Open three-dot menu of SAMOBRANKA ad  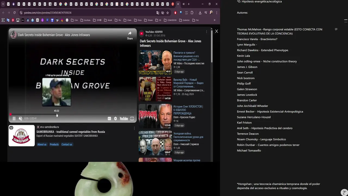(x=134, y=128)
